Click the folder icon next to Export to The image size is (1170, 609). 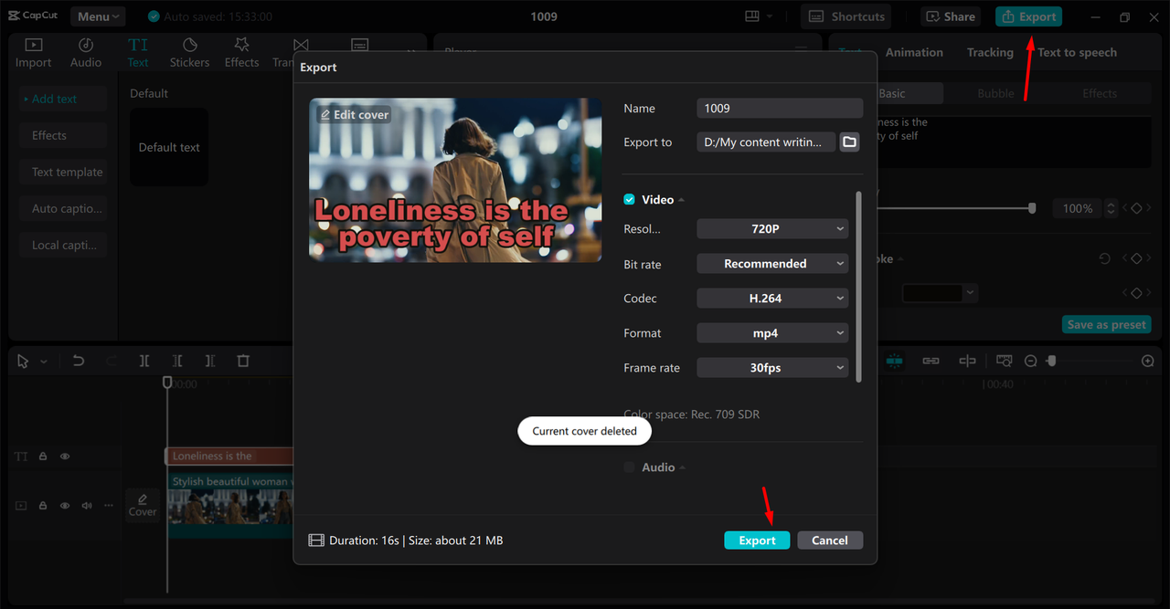coord(849,142)
